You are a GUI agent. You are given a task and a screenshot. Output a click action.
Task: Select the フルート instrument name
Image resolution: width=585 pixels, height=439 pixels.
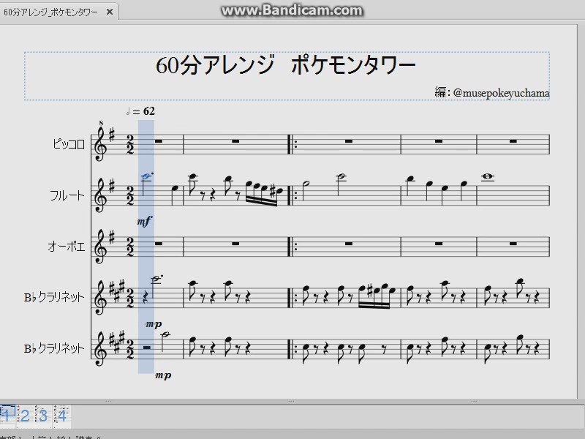(67, 195)
